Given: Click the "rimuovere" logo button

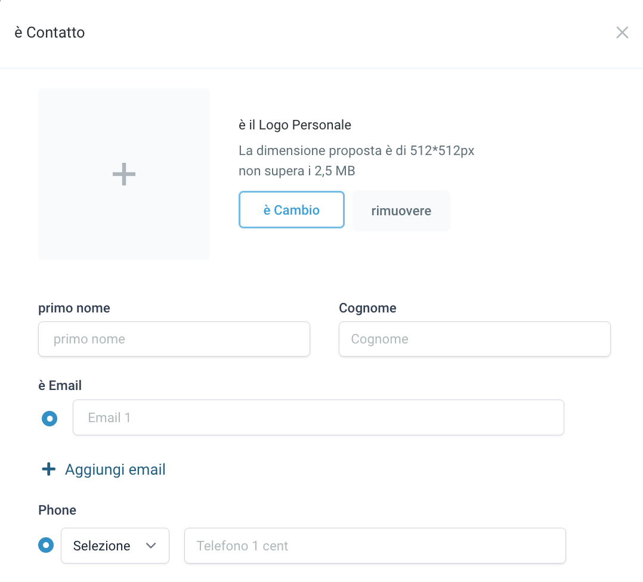Looking at the screenshot, I should (401, 210).
